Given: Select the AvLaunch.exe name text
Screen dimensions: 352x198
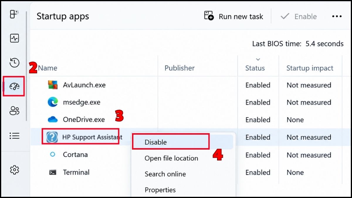Looking at the screenshot, I should tap(84, 85).
